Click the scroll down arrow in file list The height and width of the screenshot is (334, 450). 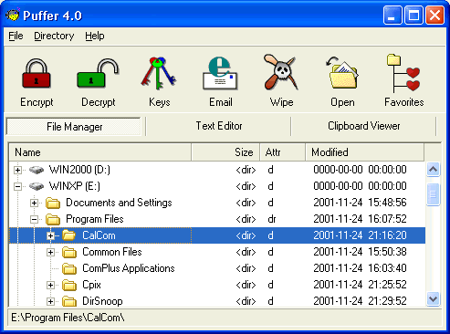(433, 299)
